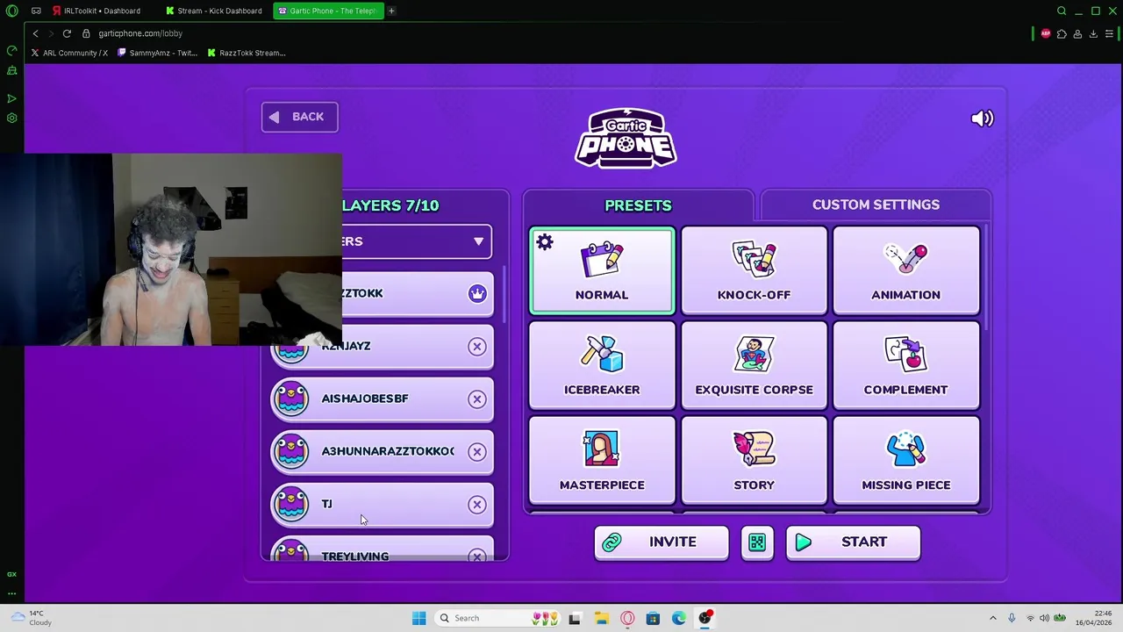This screenshot has width=1123, height=632.
Task: Click the crown icon beside host RAZZTOKK
Action: (x=477, y=294)
